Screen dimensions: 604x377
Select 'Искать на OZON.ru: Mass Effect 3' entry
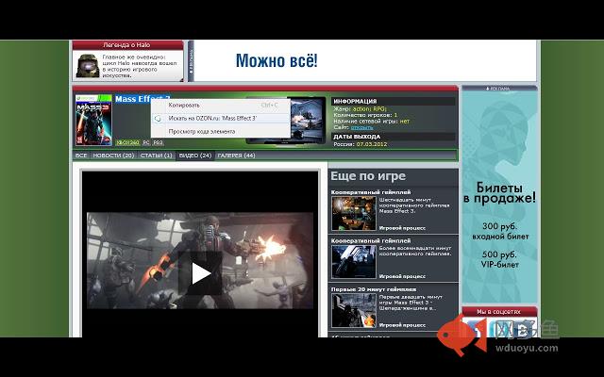pos(220,118)
